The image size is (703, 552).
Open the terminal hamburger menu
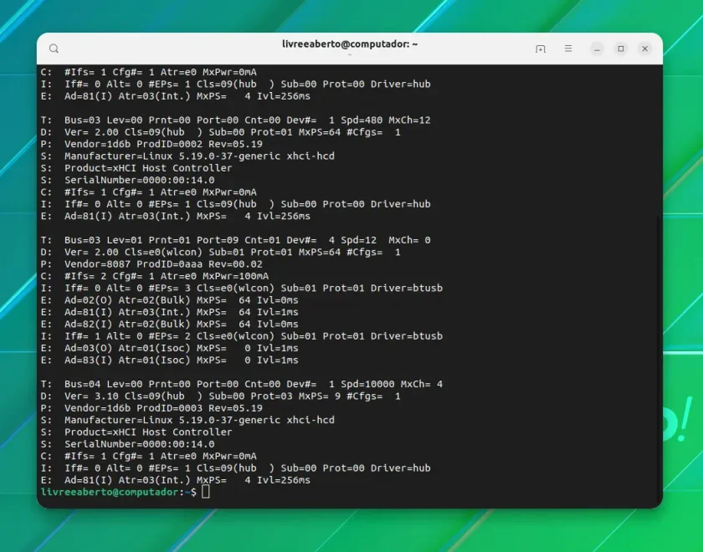[568, 49]
